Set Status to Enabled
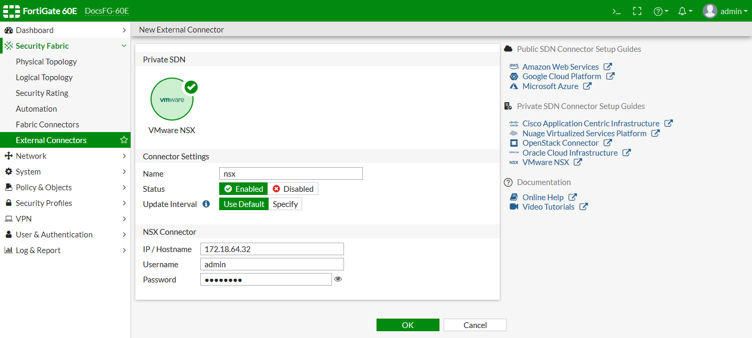Screen dimensions: 752x338 click(x=243, y=189)
